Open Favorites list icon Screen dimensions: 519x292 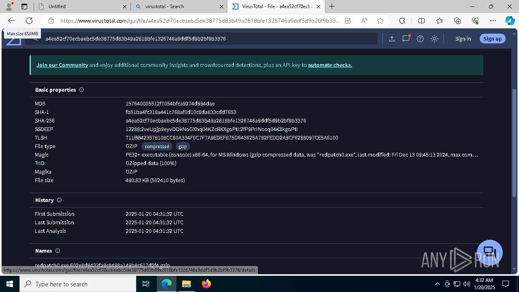coord(440,21)
